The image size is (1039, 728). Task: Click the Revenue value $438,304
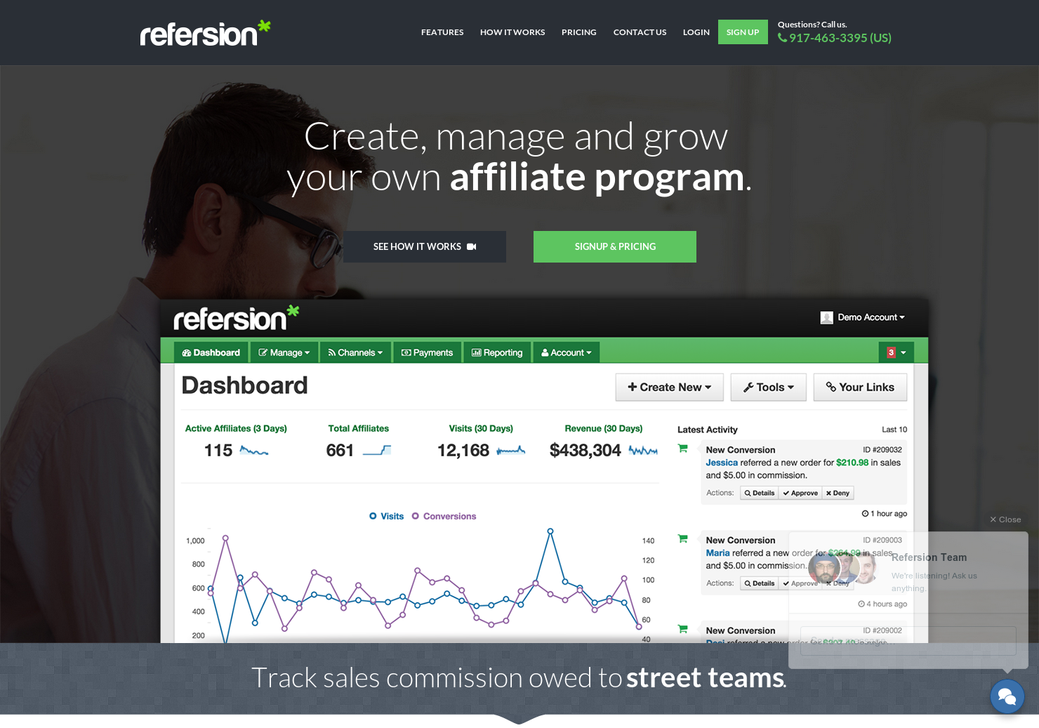(x=585, y=451)
